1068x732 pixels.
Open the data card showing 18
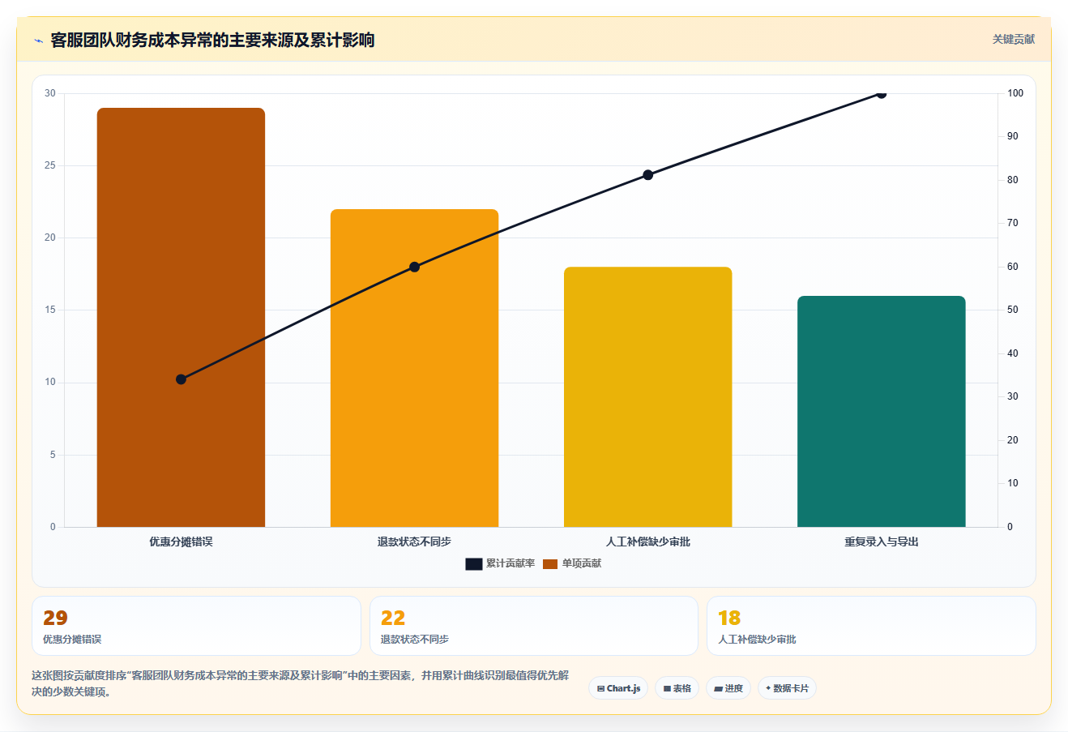[x=871, y=626]
